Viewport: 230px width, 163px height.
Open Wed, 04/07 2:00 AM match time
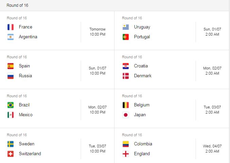click(212, 149)
